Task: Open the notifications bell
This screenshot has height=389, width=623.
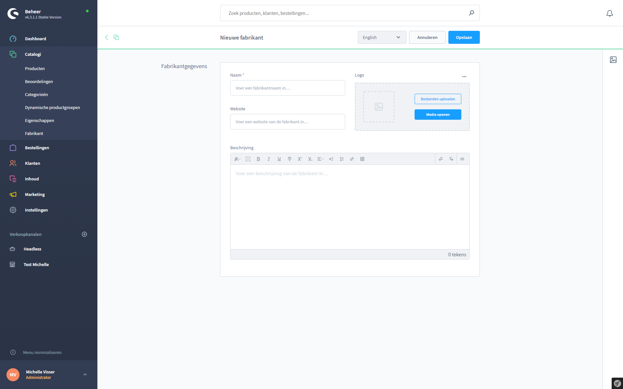Action: 609,13
